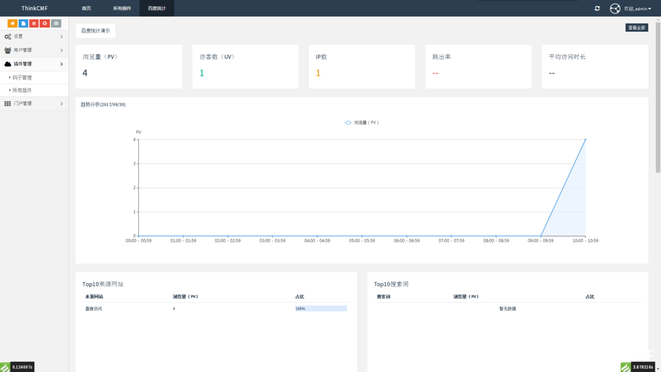Open the 欢迎, admin dropdown
Viewport: 661px width, 372px height.
[637, 9]
